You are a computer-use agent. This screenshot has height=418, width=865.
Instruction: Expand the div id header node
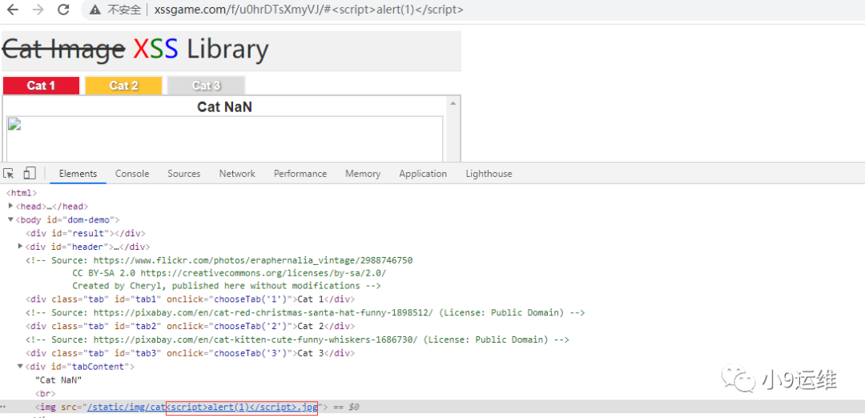21,247
